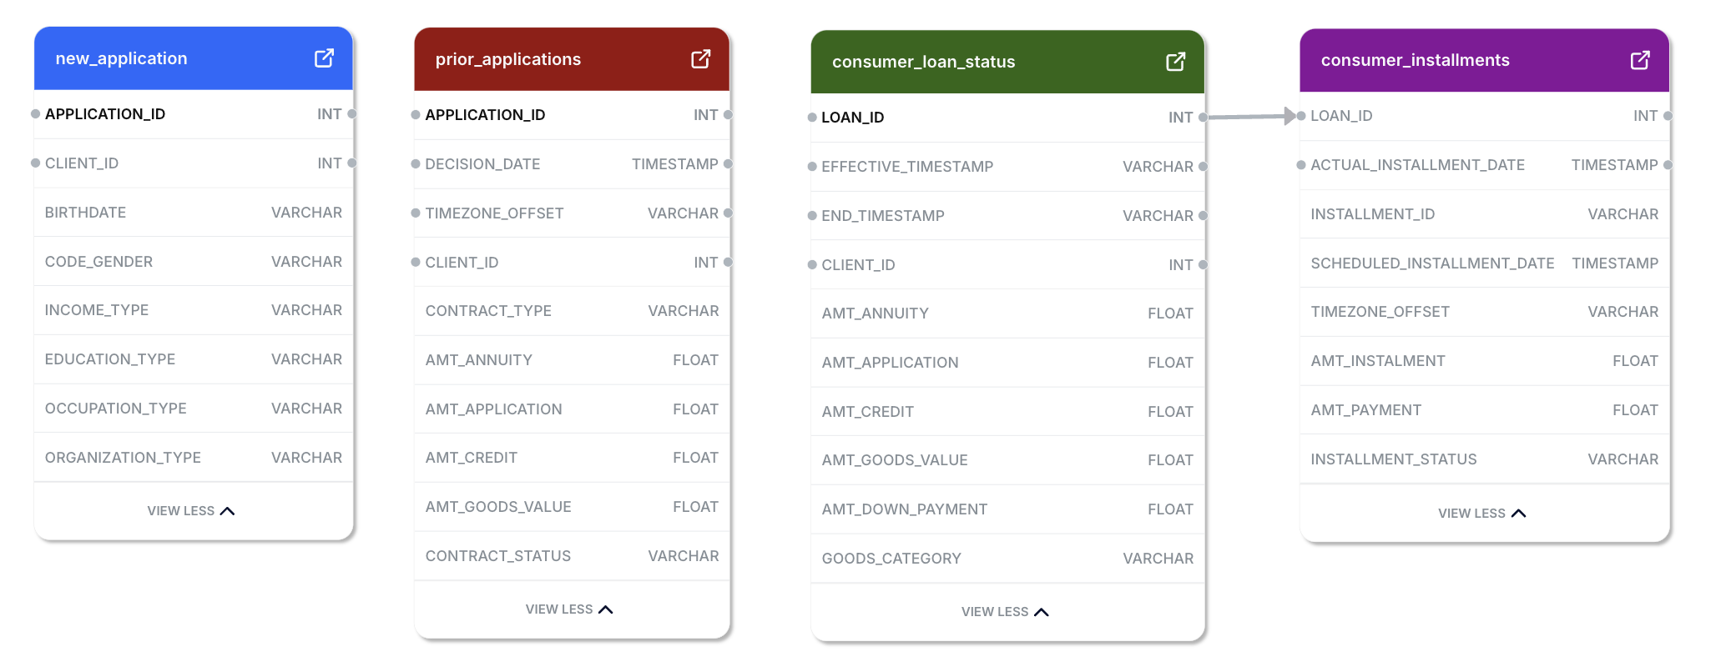Click right connector dot of new_application APPLICATION_ID

click(352, 114)
